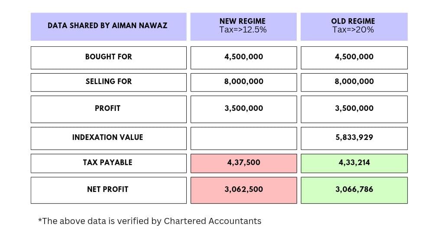Select Old Regime bought-for value 4,500,000

tap(354, 57)
